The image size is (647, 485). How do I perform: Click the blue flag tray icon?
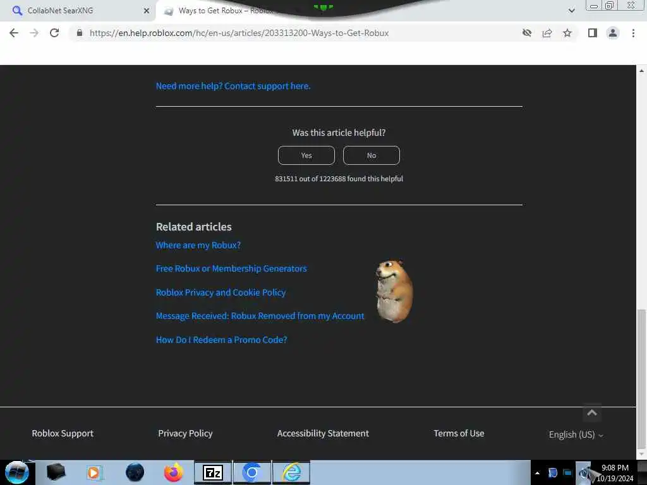coord(552,473)
